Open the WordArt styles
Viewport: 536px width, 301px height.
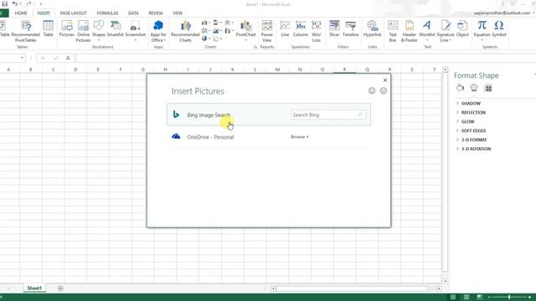click(427, 30)
